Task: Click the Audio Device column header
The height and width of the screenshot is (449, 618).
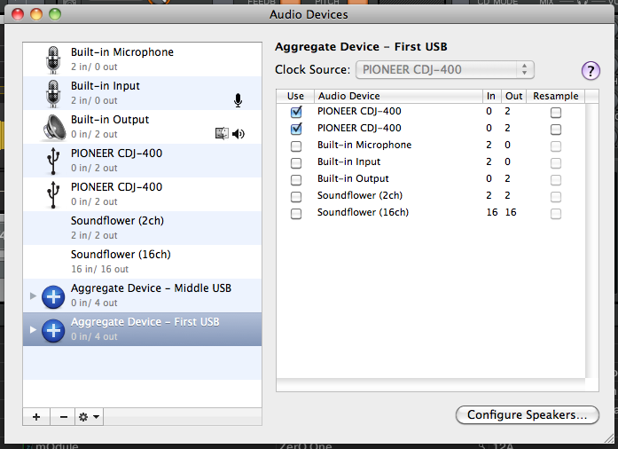Action: point(395,96)
